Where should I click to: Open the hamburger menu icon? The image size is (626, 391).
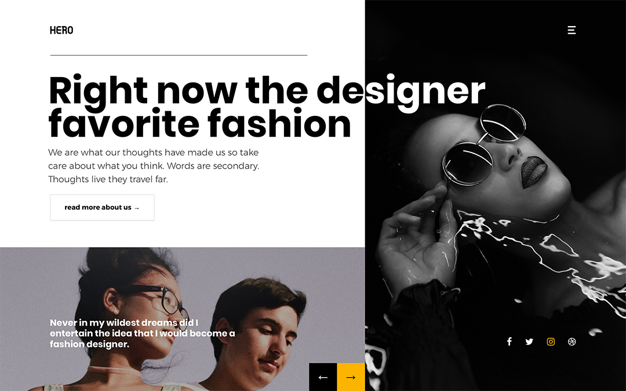click(x=572, y=30)
